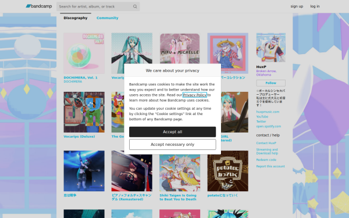Open the Miku + Michelle album cover
Screen dimensions: 349x218
click(x=180, y=48)
